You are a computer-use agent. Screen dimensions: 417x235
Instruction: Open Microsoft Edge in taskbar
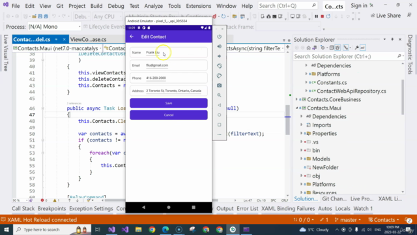(165, 229)
